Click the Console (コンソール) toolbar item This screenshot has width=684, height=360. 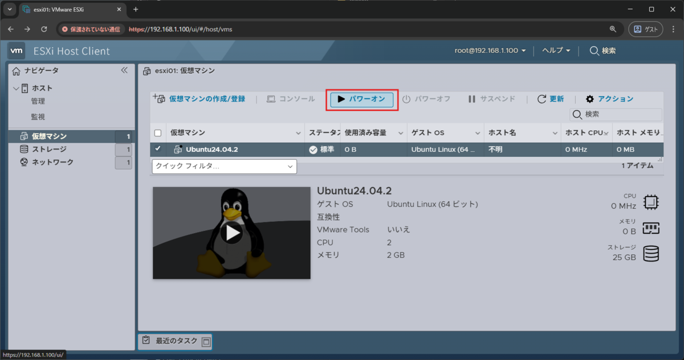(291, 99)
